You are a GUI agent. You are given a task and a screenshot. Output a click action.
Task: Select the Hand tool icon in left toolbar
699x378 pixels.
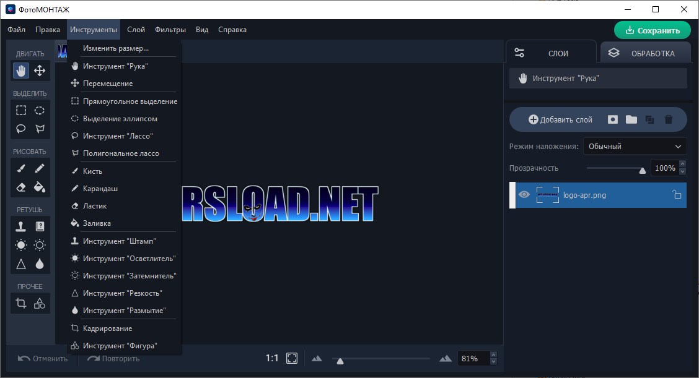coord(20,71)
